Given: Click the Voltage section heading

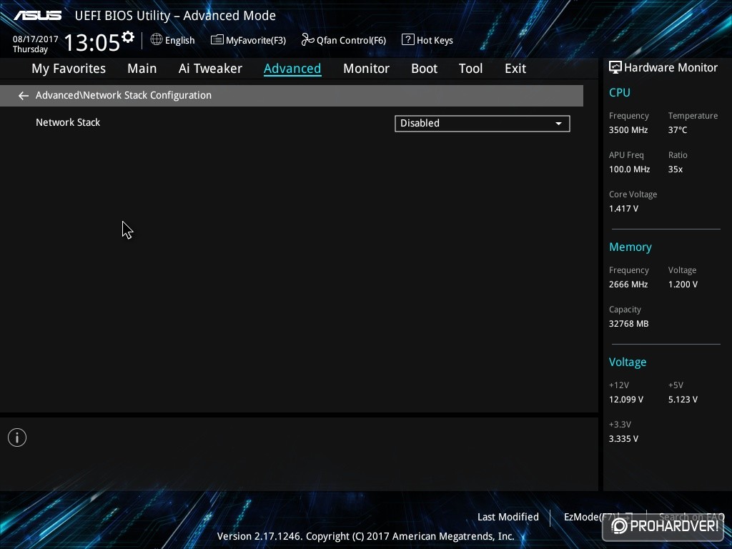Looking at the screenshot, I should tap(628, 362).
